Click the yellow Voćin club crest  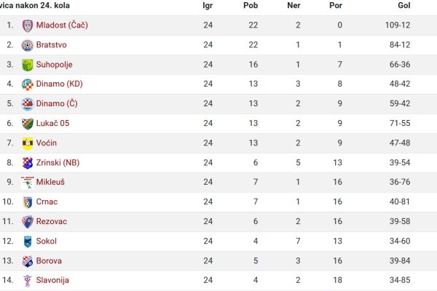click(x=28, y=143)
